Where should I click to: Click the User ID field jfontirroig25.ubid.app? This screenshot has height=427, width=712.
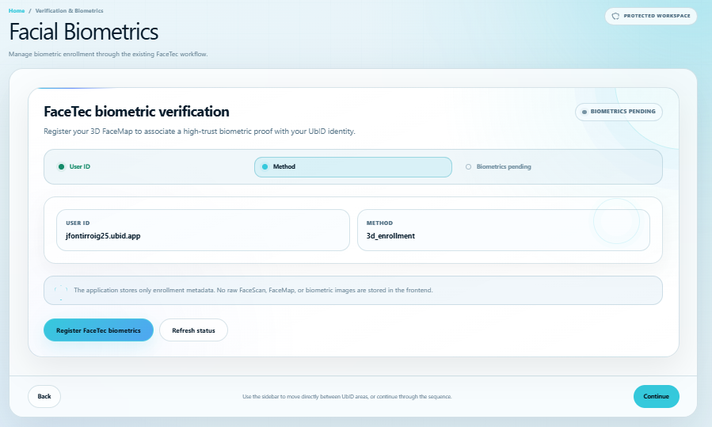[x=203, y=230]
